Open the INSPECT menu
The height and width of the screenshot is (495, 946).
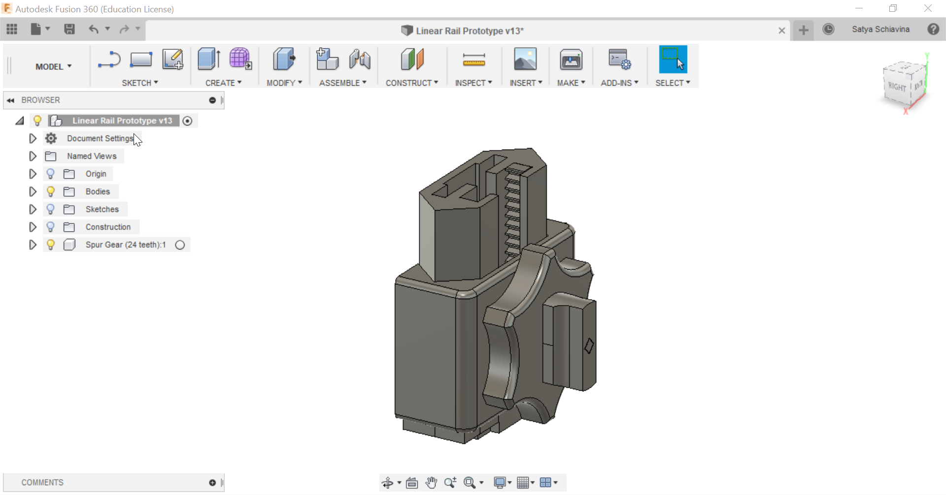[x=473, y=83]
